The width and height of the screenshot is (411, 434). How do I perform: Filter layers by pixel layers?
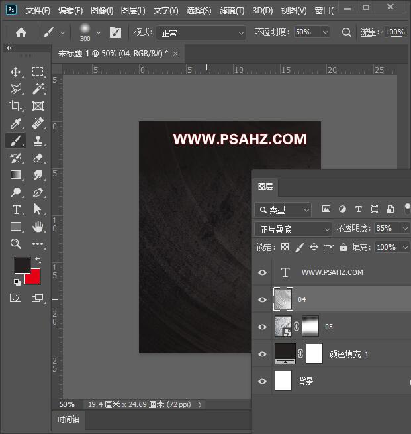pyautogui.click(x=326, y=209)
